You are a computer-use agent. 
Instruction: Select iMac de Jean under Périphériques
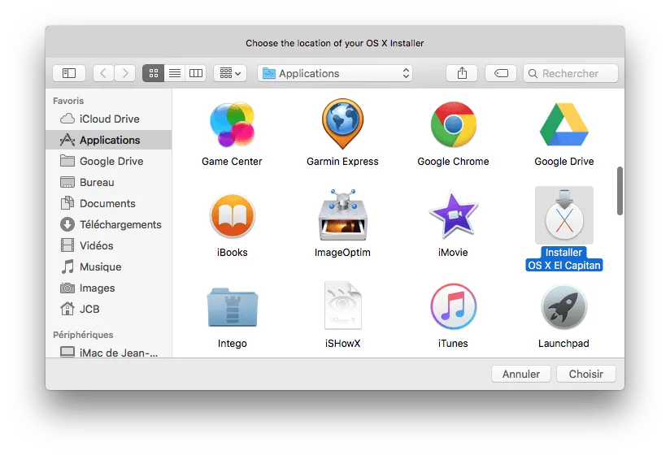click(109, 353)
